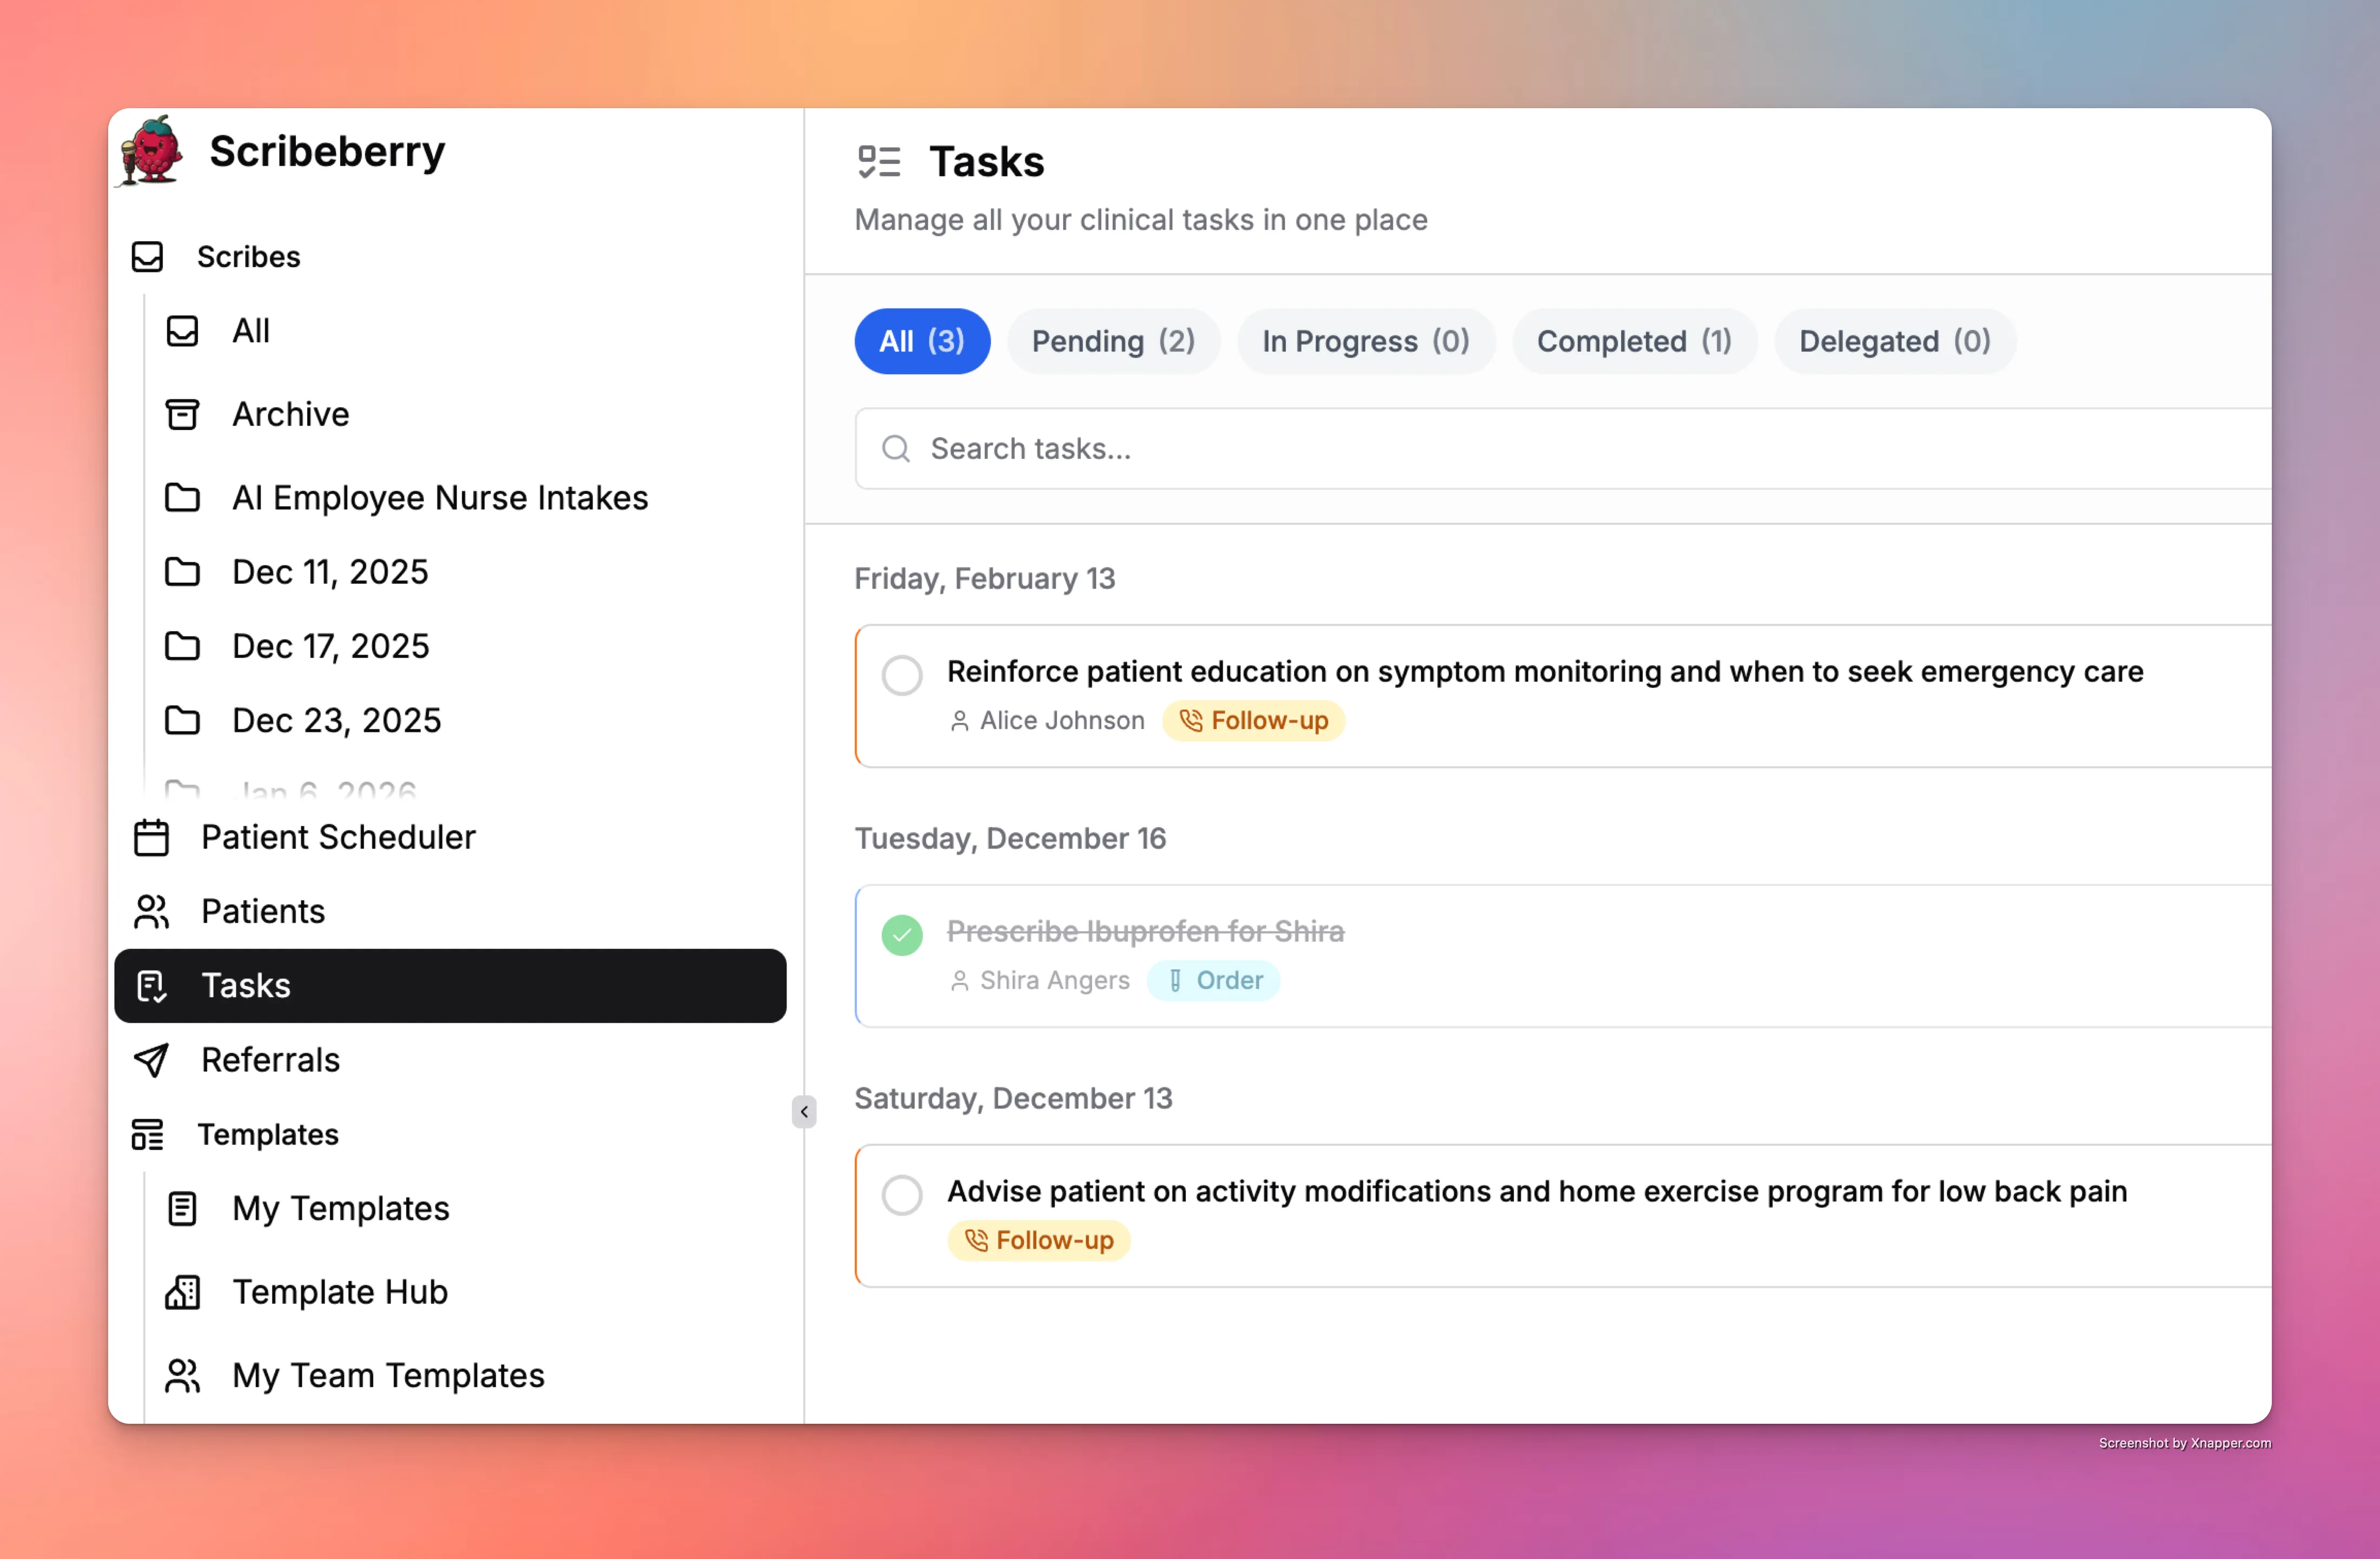Switch to the Pending filter tab
2380x1559 pixels.
(x=1113, y=341)
